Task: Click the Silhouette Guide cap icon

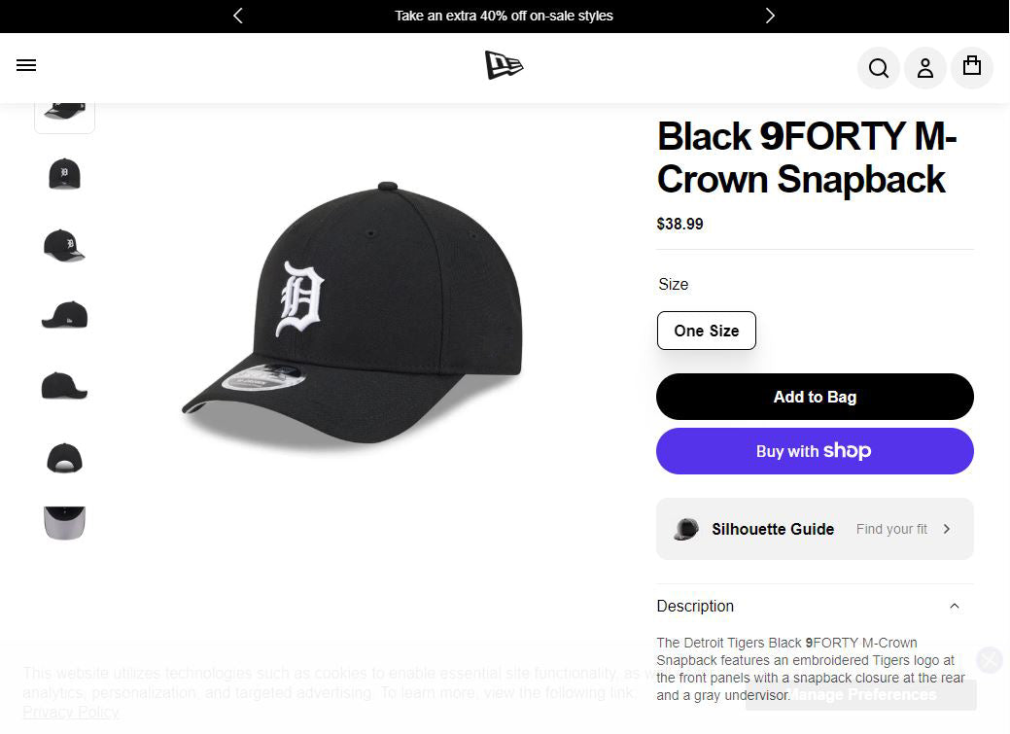Action: pyautogui.click(x=685, y=529)
